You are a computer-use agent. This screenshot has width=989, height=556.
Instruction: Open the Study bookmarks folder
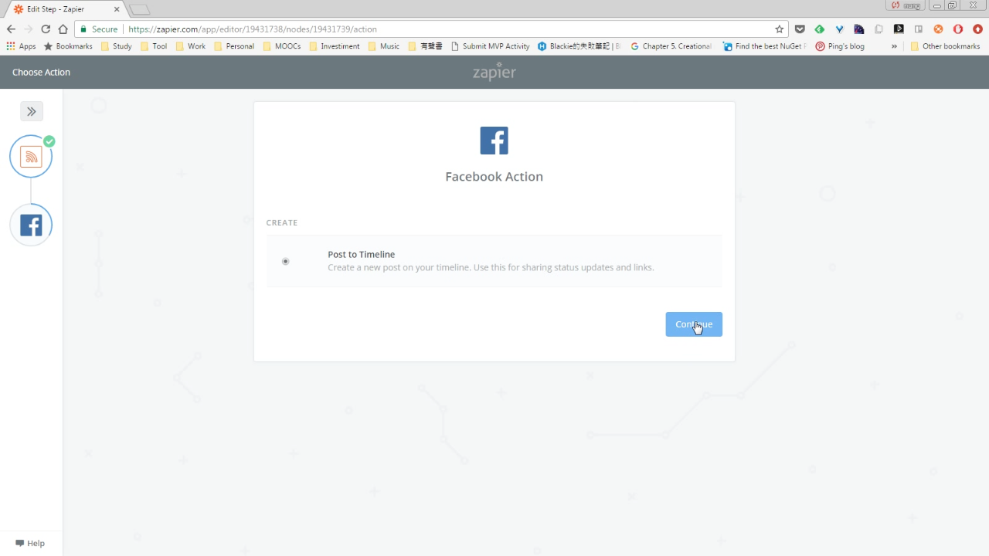(116, 46)
